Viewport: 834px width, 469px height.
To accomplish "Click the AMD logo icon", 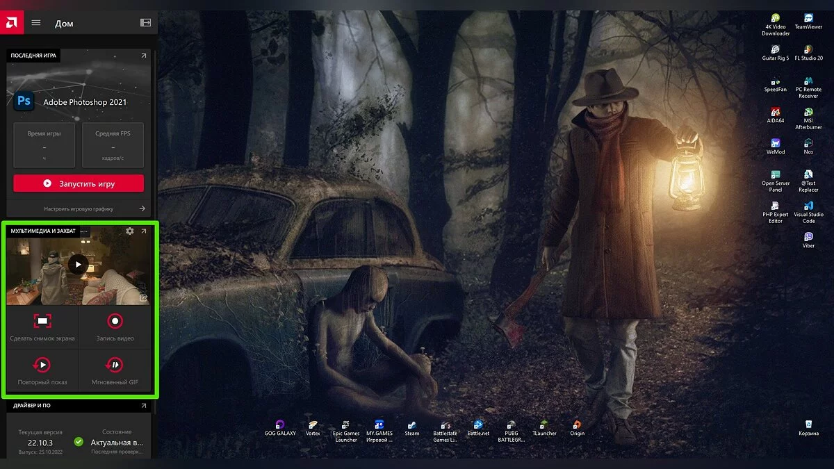I will [12, 22].
